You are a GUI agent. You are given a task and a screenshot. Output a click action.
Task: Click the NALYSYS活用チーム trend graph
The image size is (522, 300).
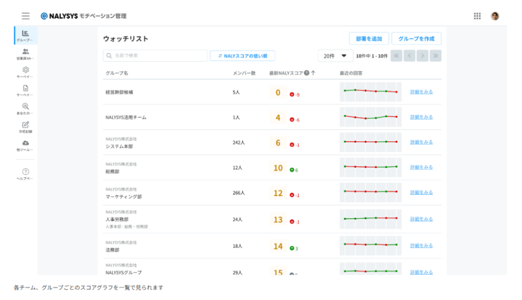pos(370,117)
